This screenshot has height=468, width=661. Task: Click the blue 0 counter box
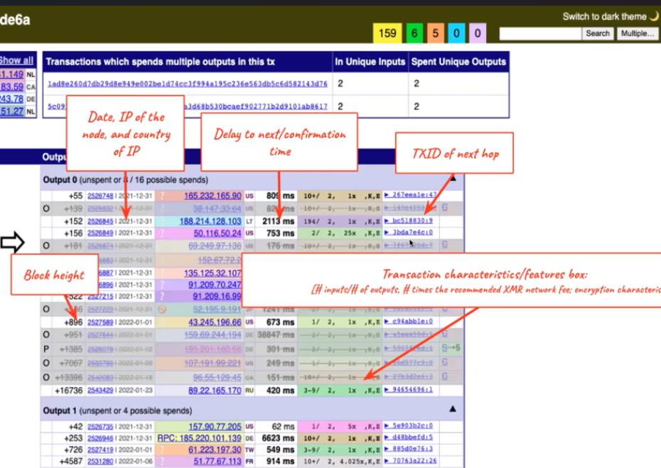(456, 33)
